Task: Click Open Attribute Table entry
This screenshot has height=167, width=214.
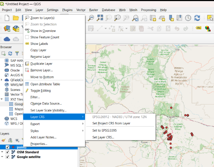Action: click(45, 84)
